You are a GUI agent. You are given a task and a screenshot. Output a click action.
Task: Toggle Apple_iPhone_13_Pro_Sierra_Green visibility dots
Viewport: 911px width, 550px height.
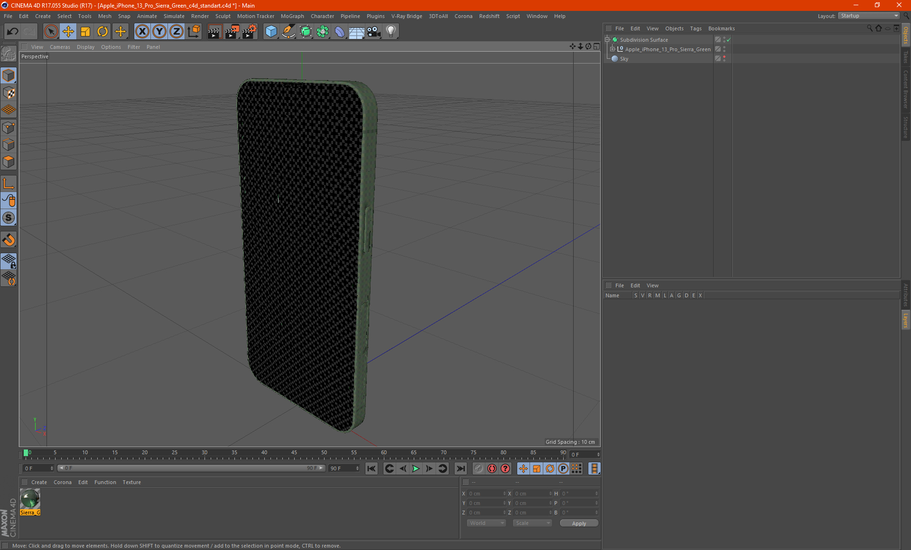pos(725,49)
